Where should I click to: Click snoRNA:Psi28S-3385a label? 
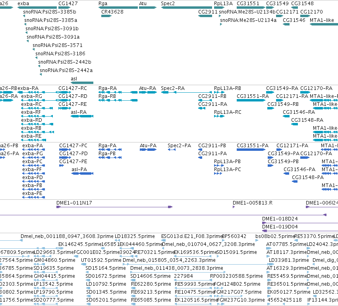pos(51,20)
